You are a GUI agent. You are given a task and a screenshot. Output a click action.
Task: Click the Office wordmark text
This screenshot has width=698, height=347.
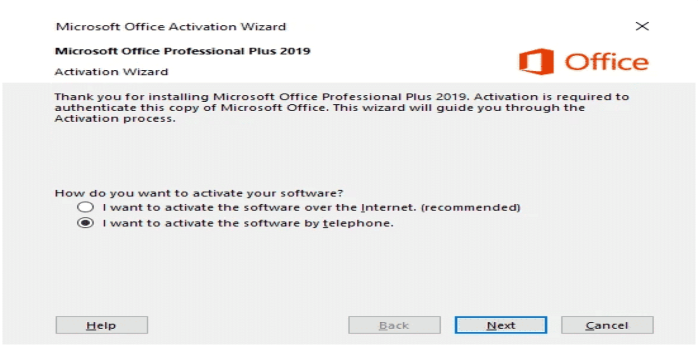[x=606, y=62]
